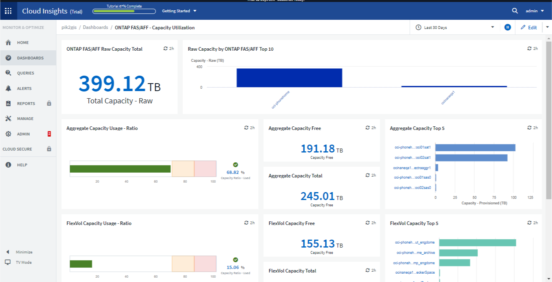Viewport: 552px width, 282px height.
Task: Click the Help info icon
Action: tap(8, 165)
